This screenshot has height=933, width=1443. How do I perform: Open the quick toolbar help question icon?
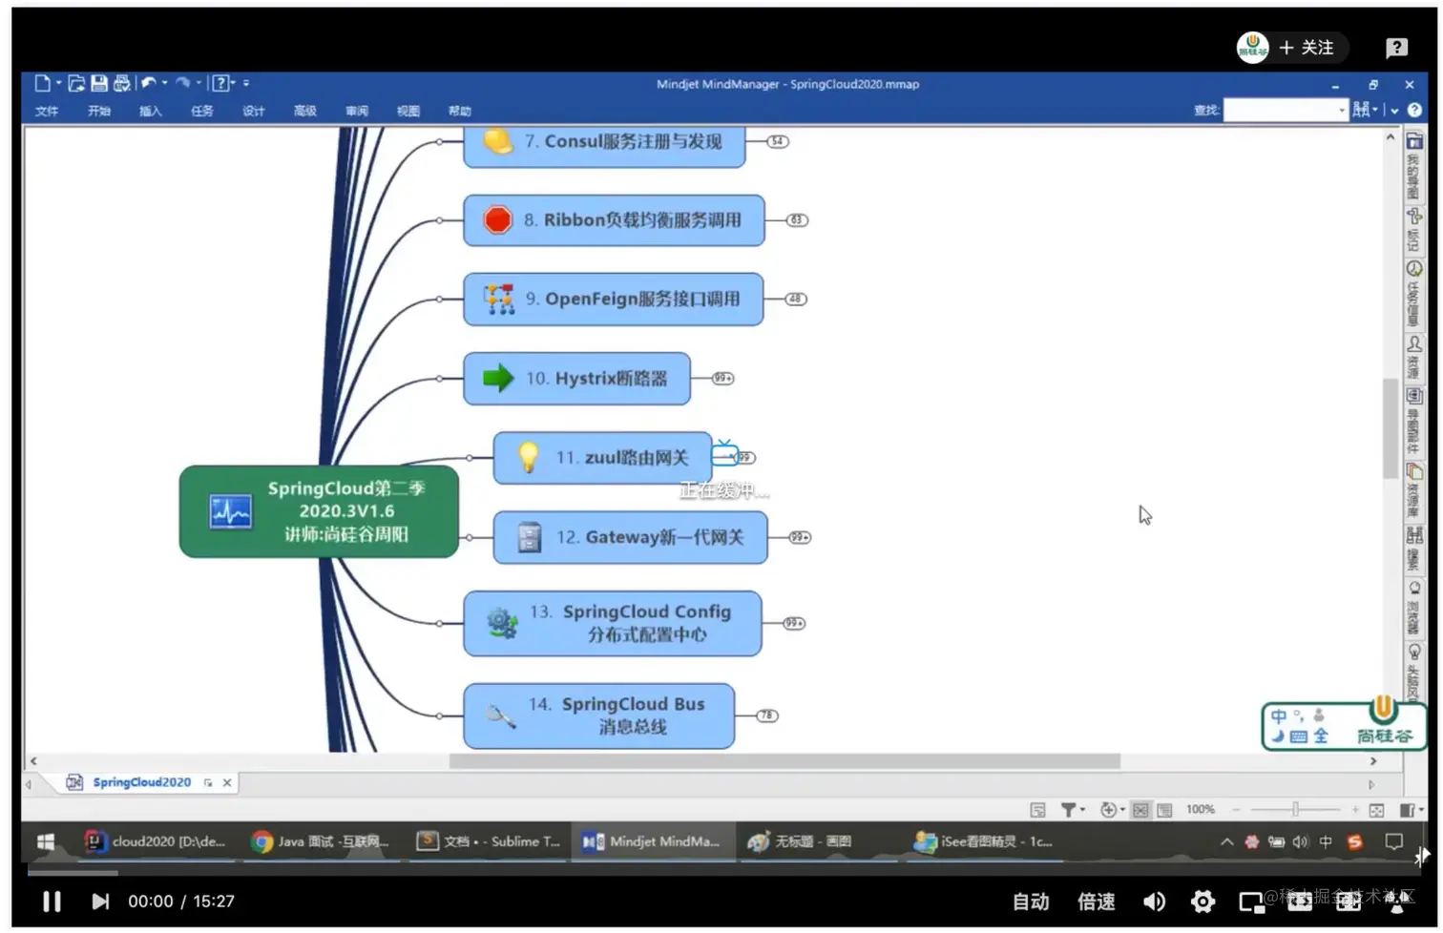click(220, 83)
